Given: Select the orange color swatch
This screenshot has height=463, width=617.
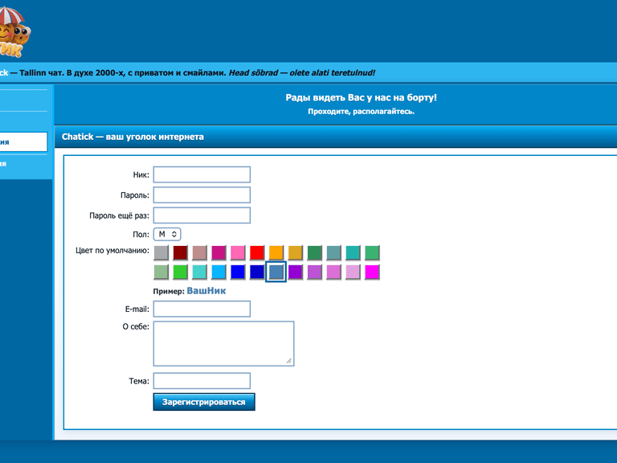Looking at the screenshot, I should coord(276,252).
